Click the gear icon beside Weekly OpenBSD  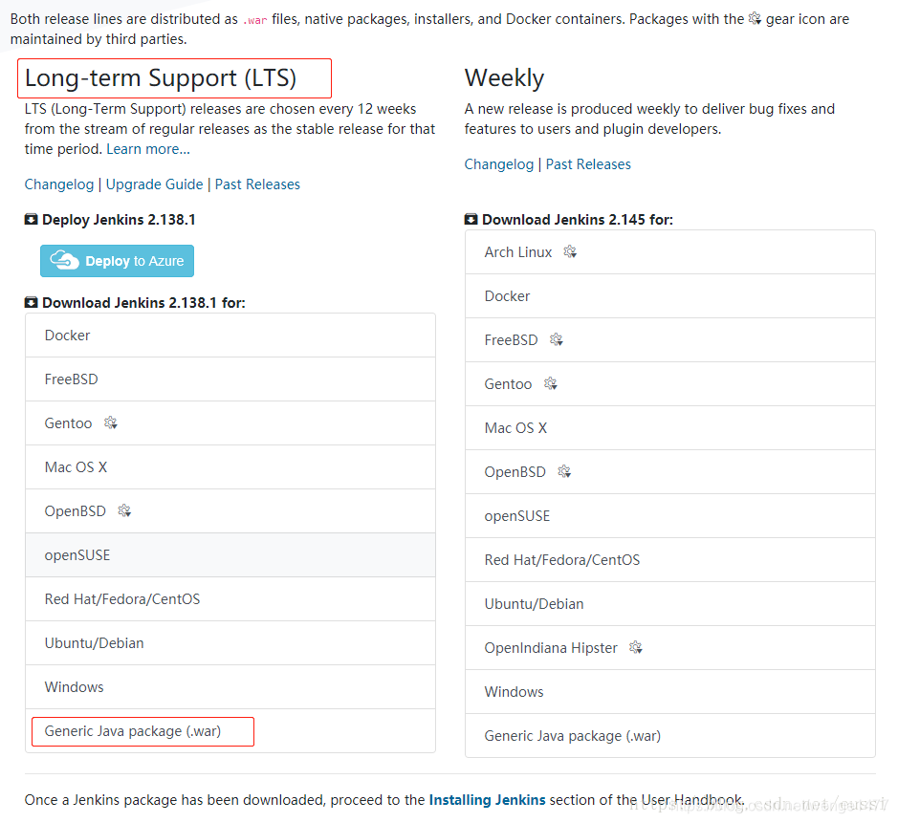point(564,471)
